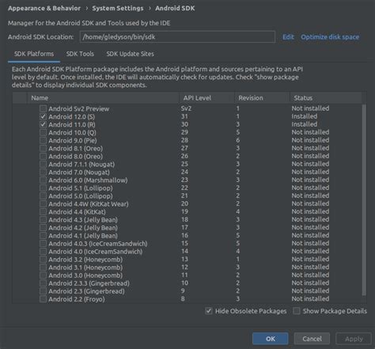Check Android 3.0 (Honeycomb) checkbox
The image size is (375, 349).
pos(43,275)
